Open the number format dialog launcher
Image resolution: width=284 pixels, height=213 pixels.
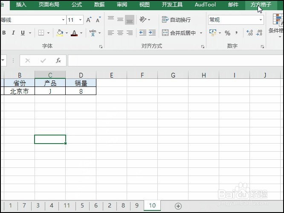coord(262,47)
